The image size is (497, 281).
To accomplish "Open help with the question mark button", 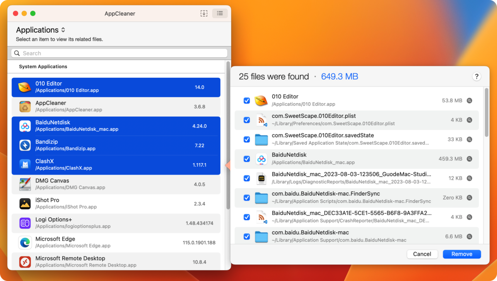I will point(477,77).
